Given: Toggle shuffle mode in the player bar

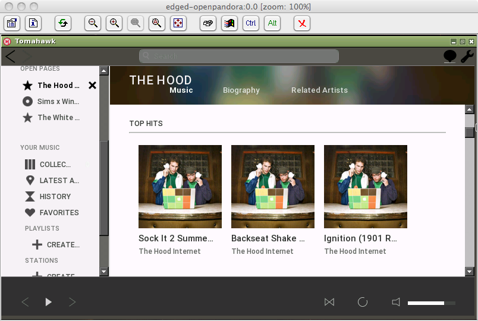Looking at the screenshot, I should point(329,302).
